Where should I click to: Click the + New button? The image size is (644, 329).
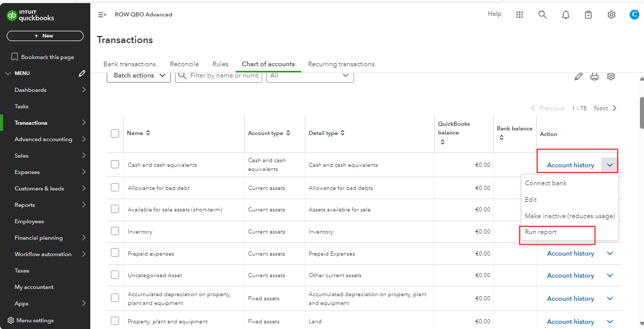pos(45,36)
